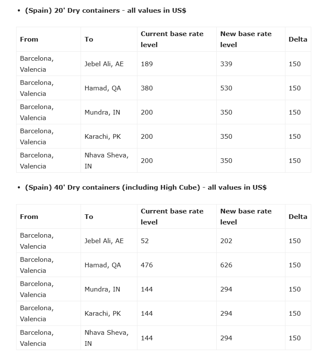Select Jebel Ali current rate 189 cell
The height and width of the screenshot is (356, 324).
click(147, 64)
